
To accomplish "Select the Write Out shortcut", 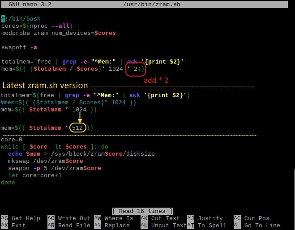I will [x=68, y=218].
